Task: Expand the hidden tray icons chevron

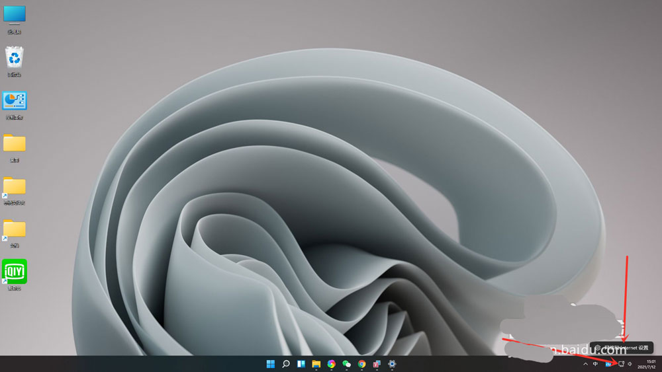Action: [585, 364]
